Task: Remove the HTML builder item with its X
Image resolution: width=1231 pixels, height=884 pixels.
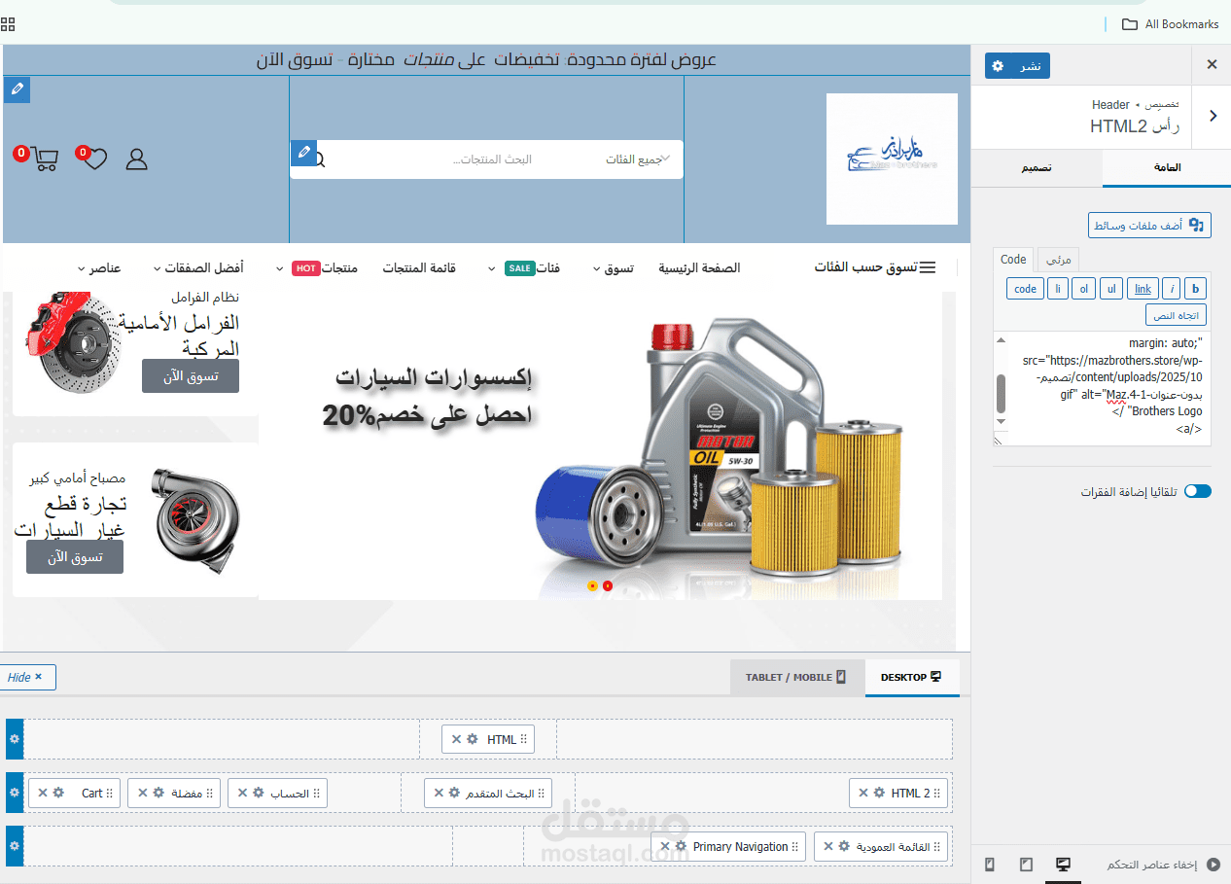Action: pos(455,739)
